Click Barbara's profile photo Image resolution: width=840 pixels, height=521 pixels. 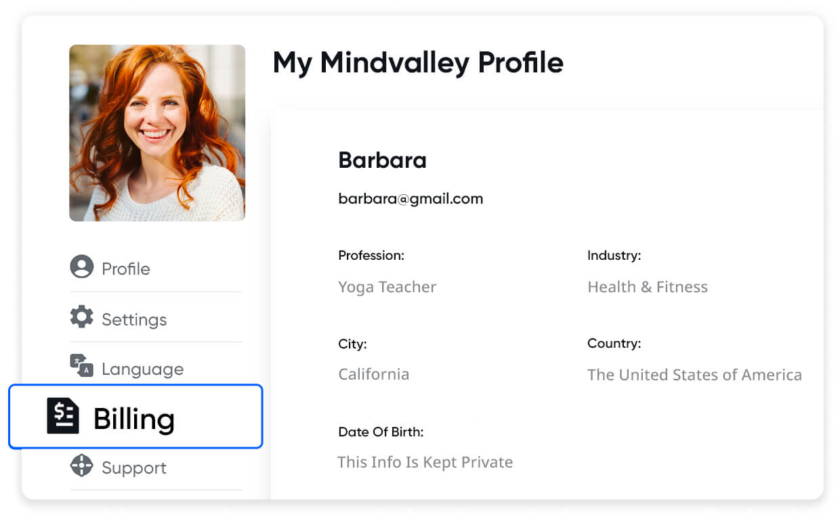(x=157, y=133)
